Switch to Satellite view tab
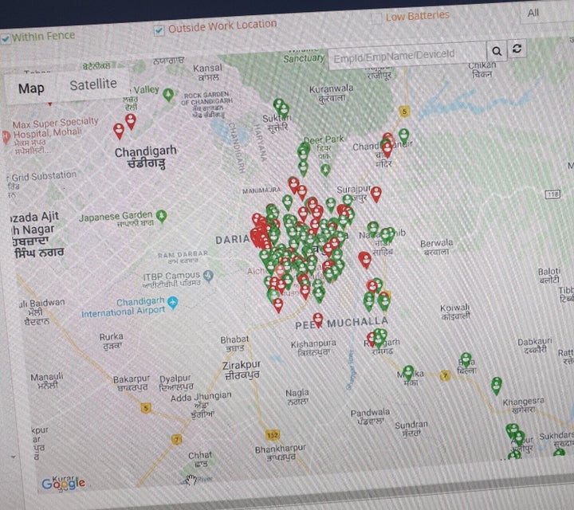574x510 pixels. [x=93, y=84]
